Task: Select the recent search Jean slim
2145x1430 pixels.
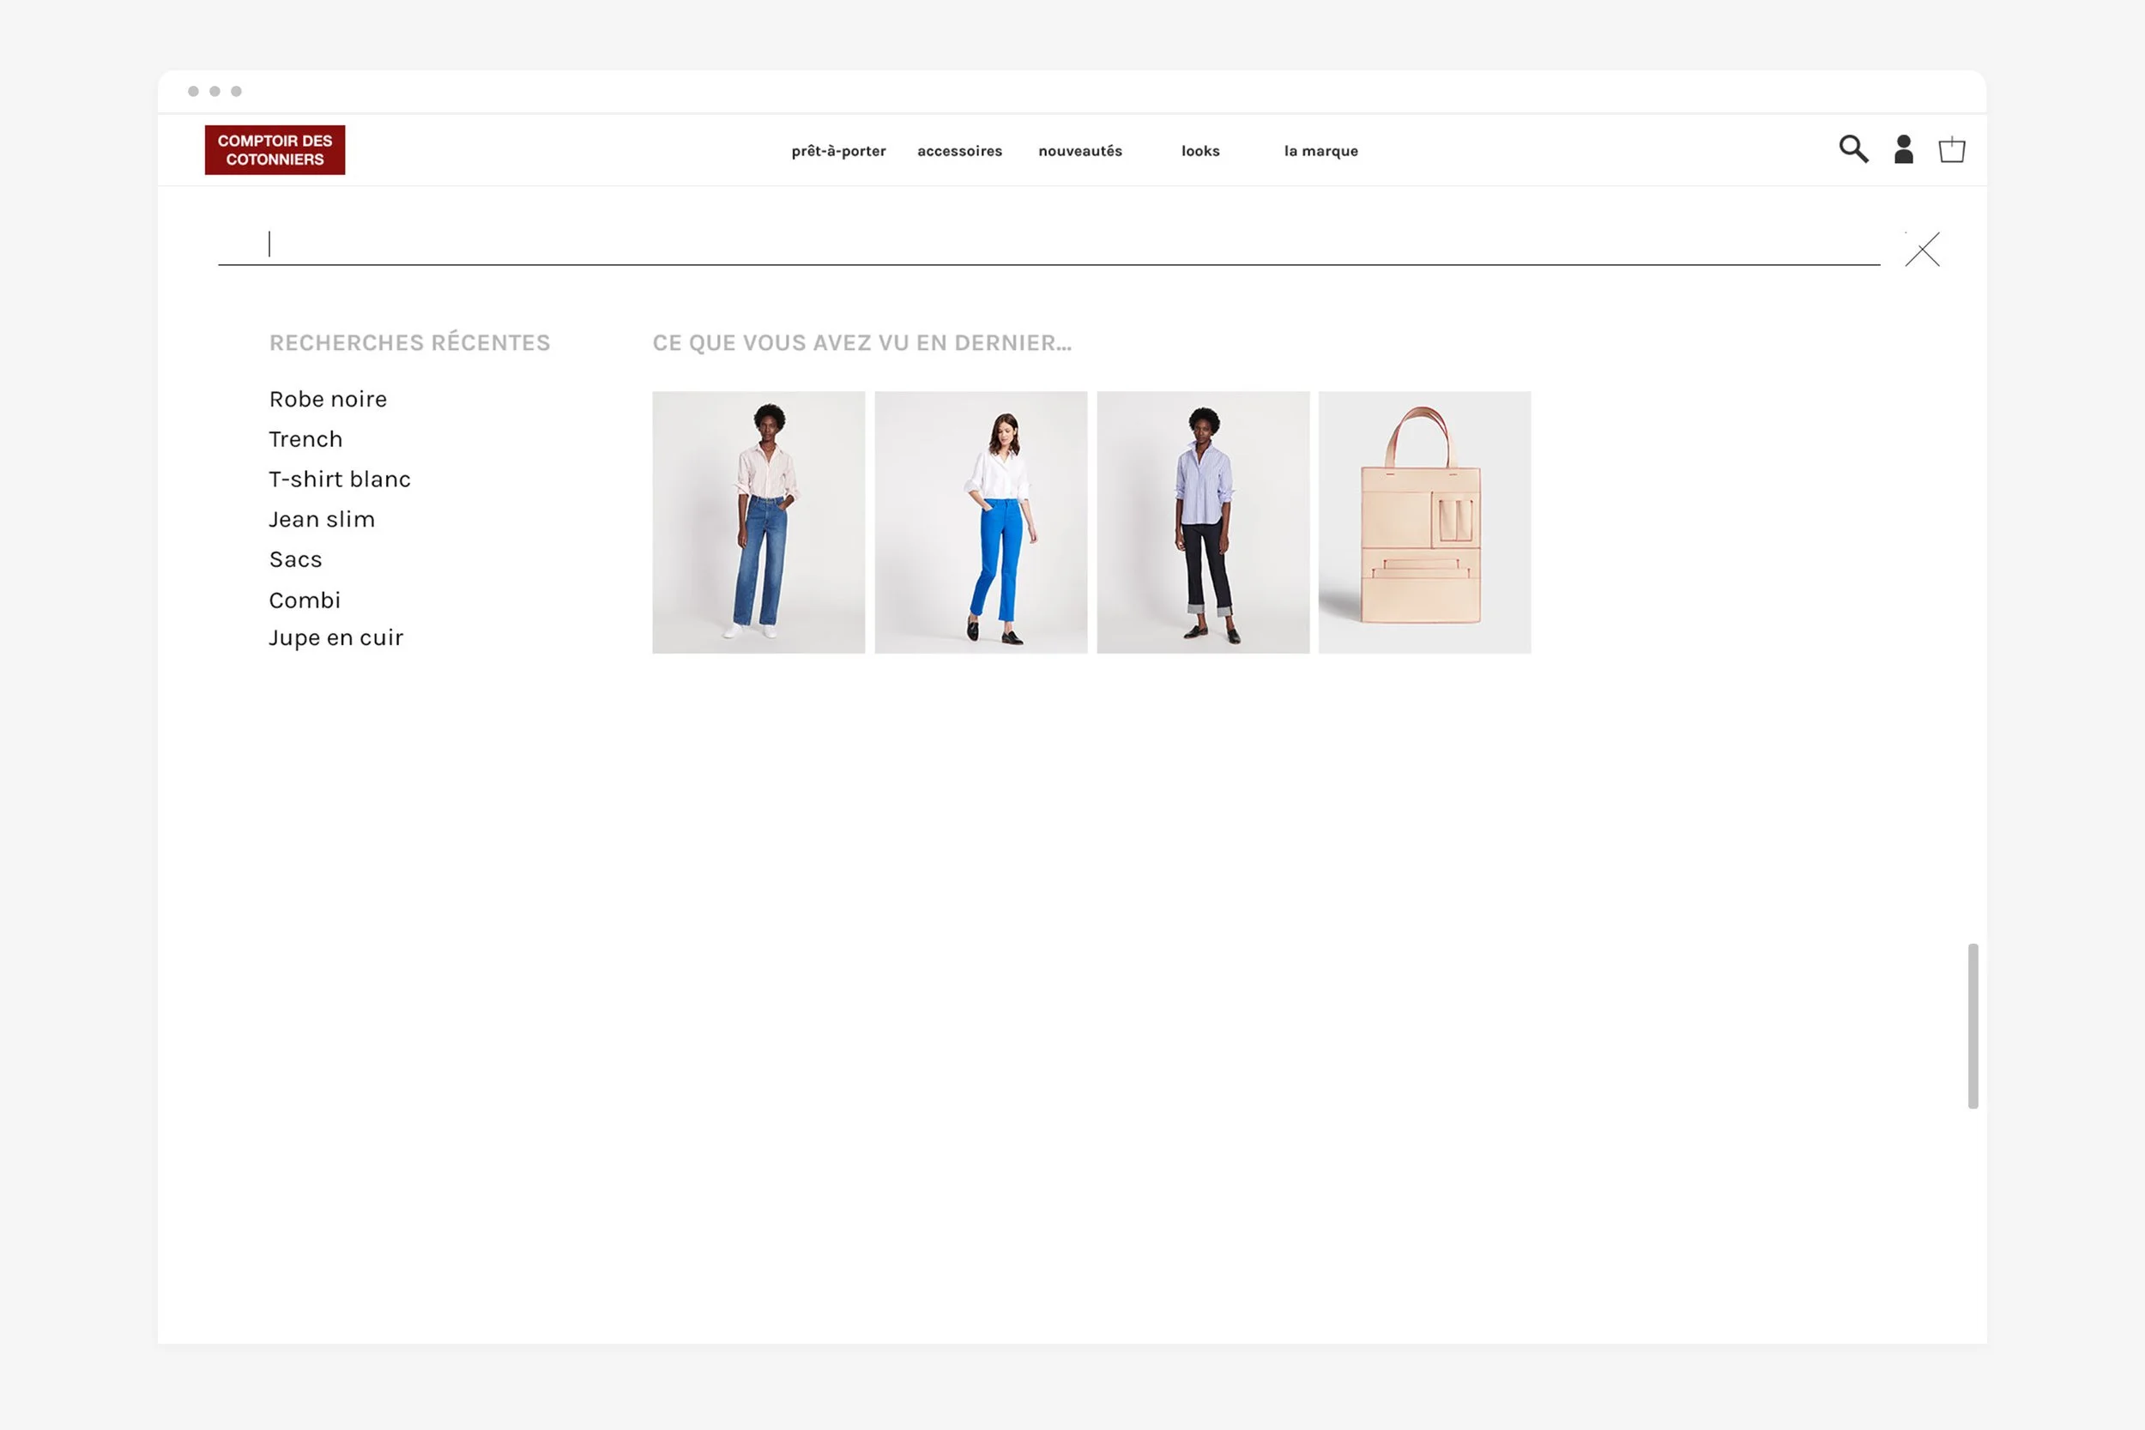Action: coord(321,519)
